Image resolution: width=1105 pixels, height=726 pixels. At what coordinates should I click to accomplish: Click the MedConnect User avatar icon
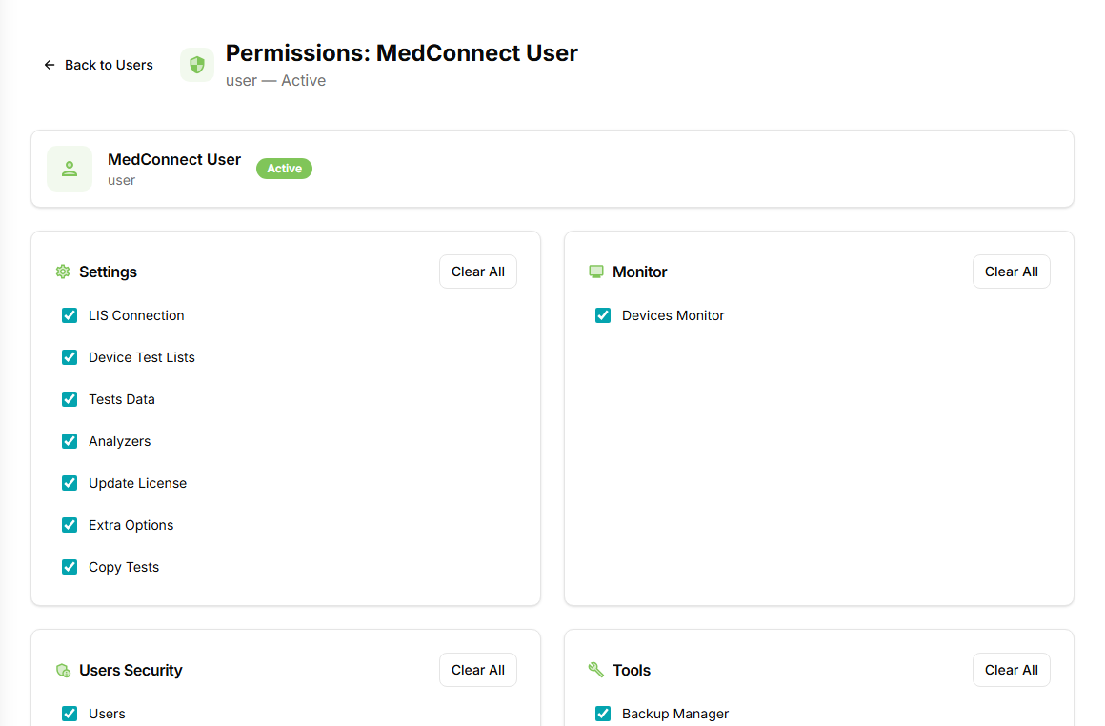click(69, 169)
